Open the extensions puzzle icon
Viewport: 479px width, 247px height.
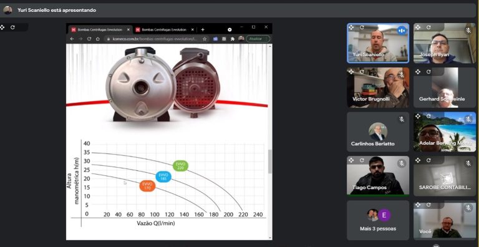point(233,39)
